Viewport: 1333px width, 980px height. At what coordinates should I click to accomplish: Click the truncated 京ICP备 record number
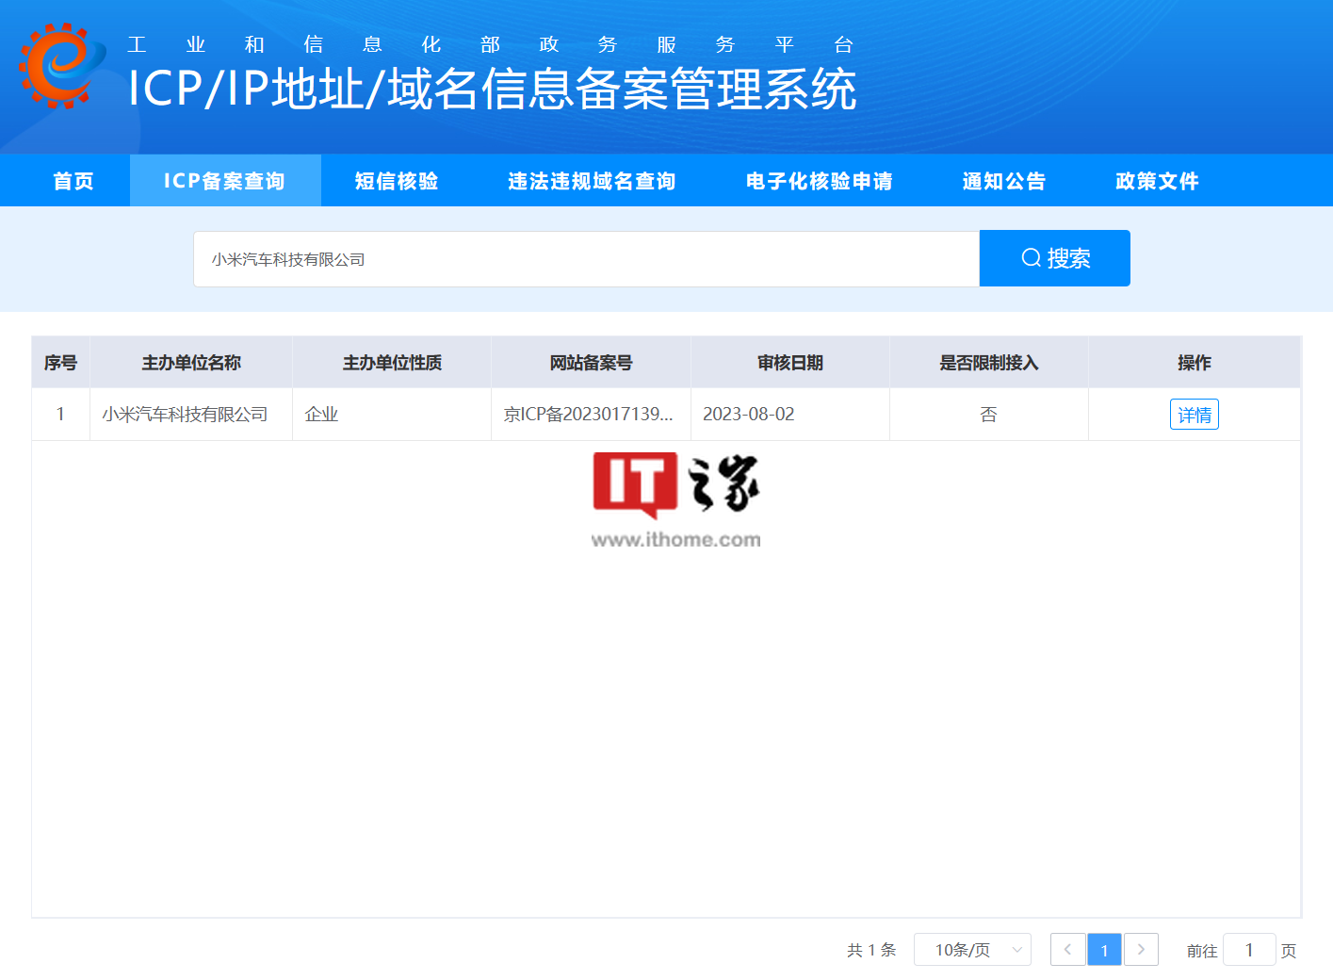tap(591, 414)
